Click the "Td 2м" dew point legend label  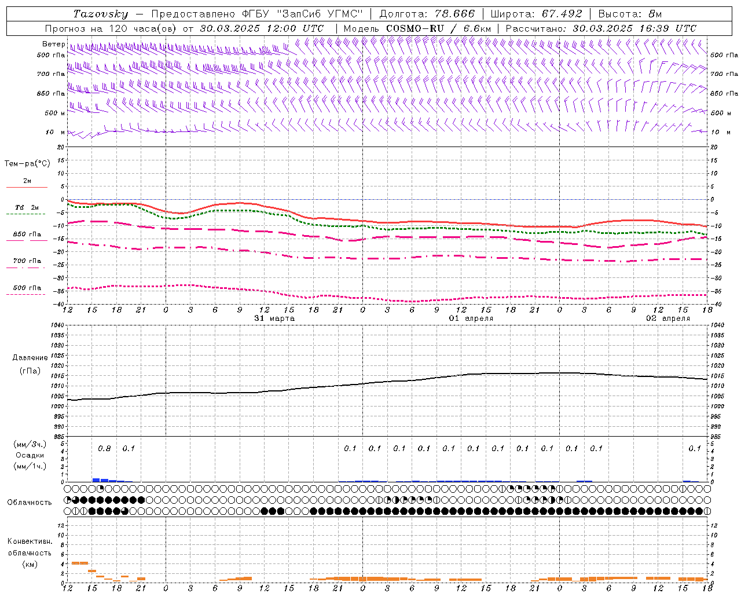(27, 207)
